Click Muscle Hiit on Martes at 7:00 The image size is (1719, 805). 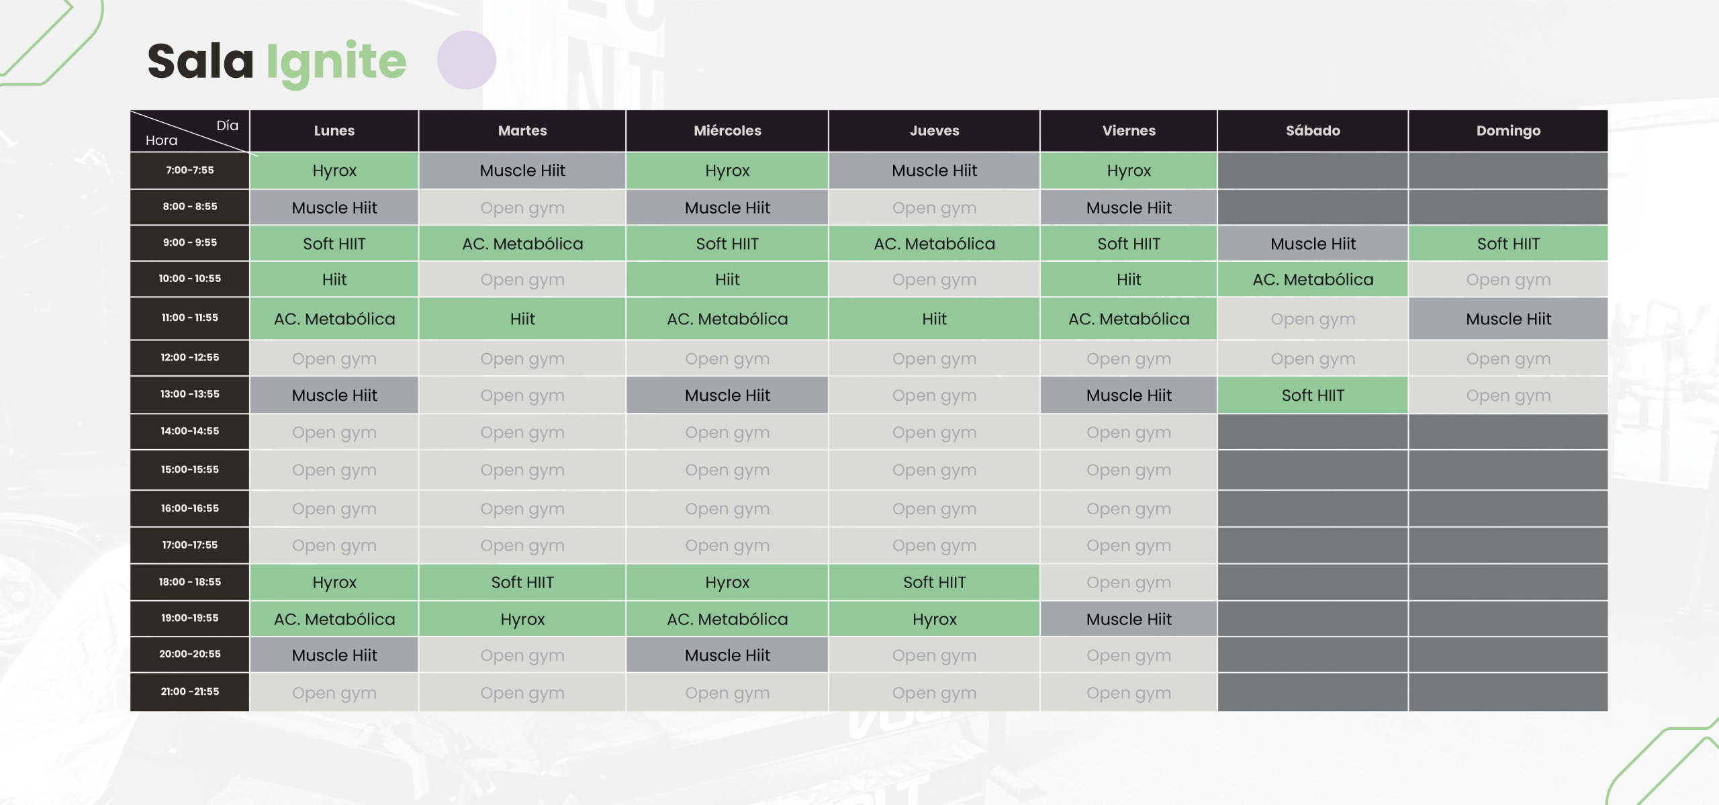522,171
